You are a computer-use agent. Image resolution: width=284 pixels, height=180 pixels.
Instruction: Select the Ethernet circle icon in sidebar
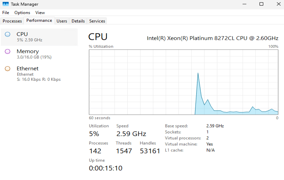[x=8, y=69]
